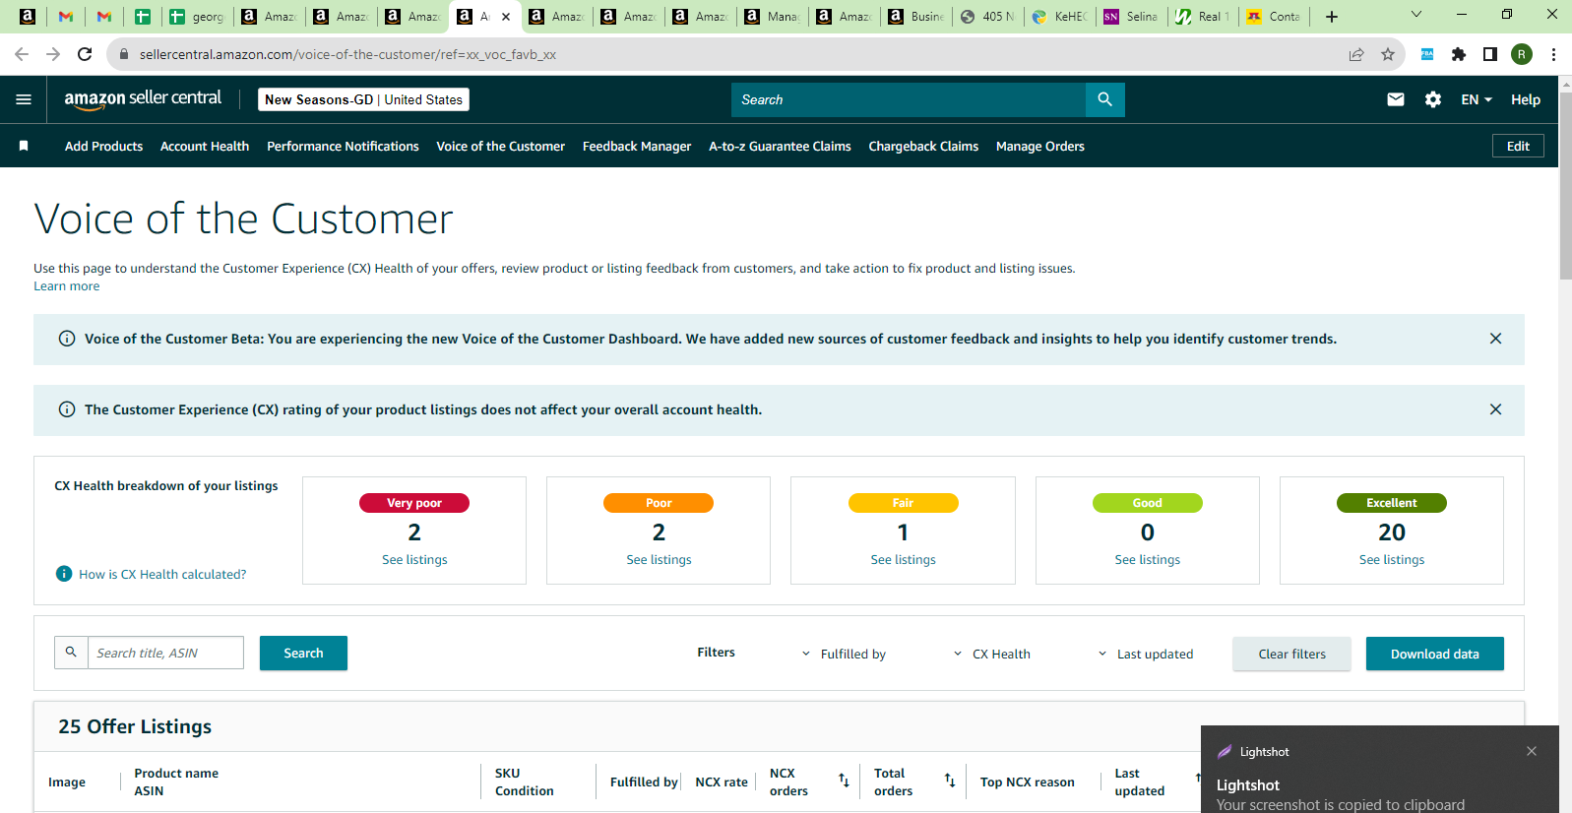Click the Learn more link
Screen dimensions: 1572x813
pos(66,286)
